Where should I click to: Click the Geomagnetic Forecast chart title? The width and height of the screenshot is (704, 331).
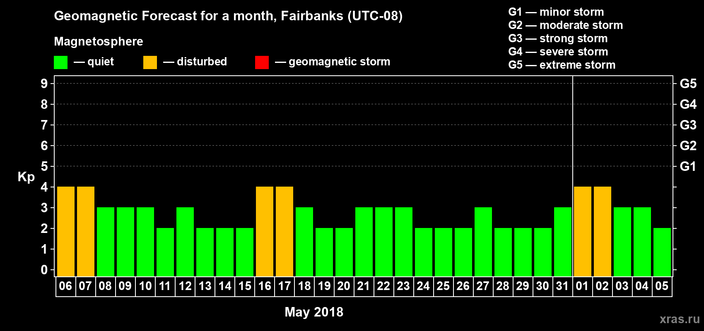coord(228,16)
